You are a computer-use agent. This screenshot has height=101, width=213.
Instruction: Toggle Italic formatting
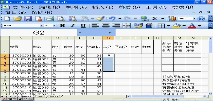click(x=73, y=26)
